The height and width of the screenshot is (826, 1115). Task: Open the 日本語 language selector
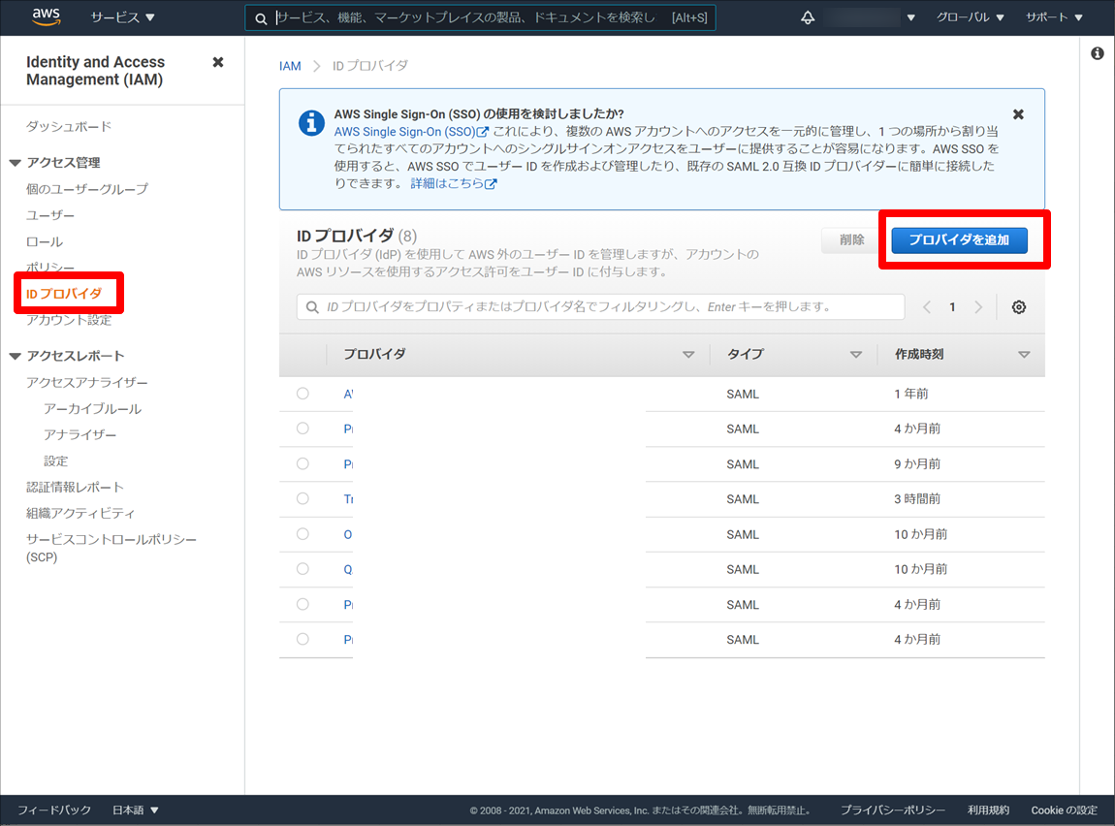135,810
